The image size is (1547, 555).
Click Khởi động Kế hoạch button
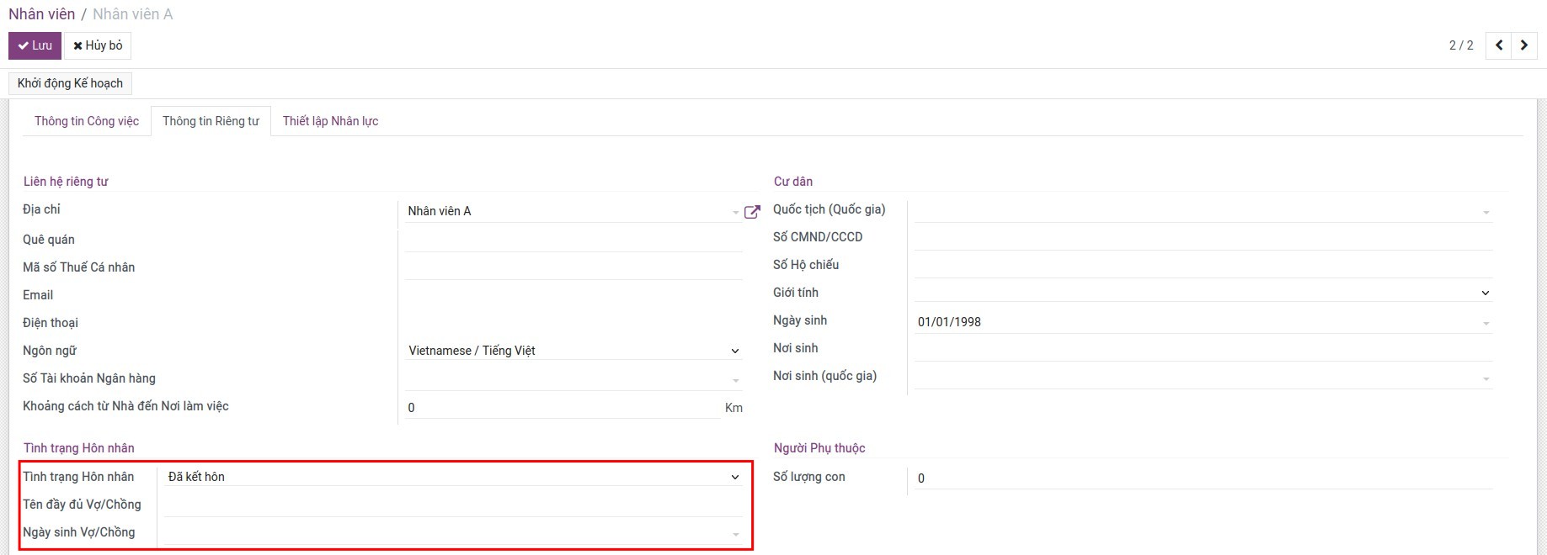[x=70, y=83]
